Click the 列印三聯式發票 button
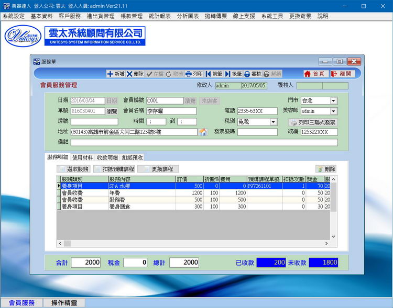 [x=312, y=122]
